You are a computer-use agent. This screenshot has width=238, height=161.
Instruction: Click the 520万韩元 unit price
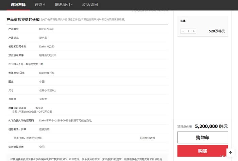[x=217, y=31]
